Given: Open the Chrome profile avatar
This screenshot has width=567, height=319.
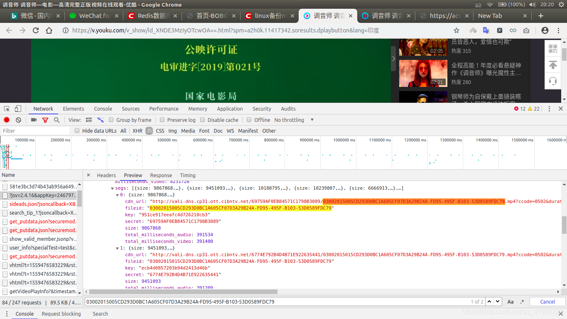Looking at the screenshot, I should tap(545, 30).
